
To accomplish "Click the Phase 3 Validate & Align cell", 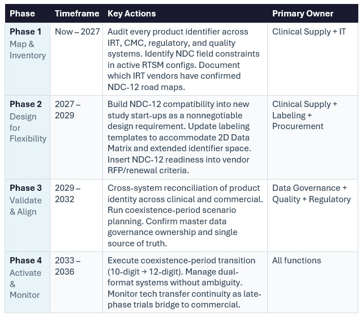I will point(28,199).
